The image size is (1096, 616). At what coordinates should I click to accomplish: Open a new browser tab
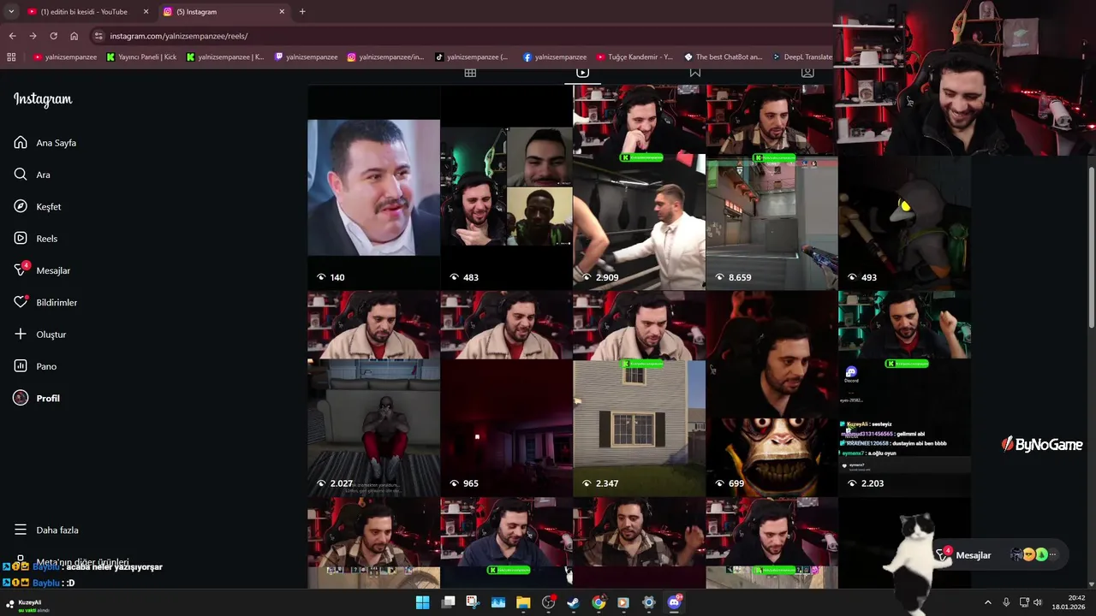click(302, 12)
